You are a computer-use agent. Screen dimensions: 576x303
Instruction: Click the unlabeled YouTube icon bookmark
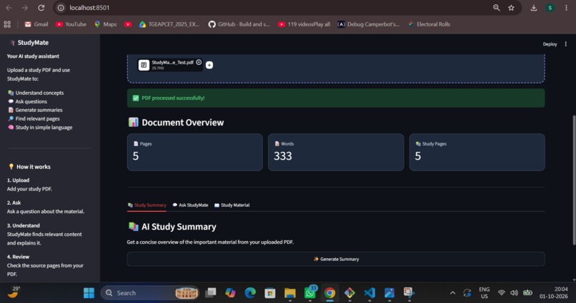128,24
